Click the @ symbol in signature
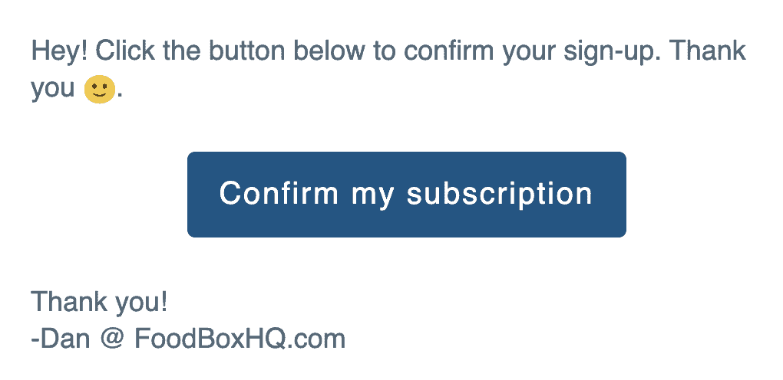This screenshot has width=783, height=380. (112, 339)
